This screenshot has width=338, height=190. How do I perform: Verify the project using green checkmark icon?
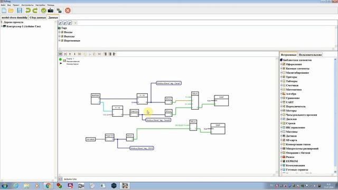tap(43, 11)
